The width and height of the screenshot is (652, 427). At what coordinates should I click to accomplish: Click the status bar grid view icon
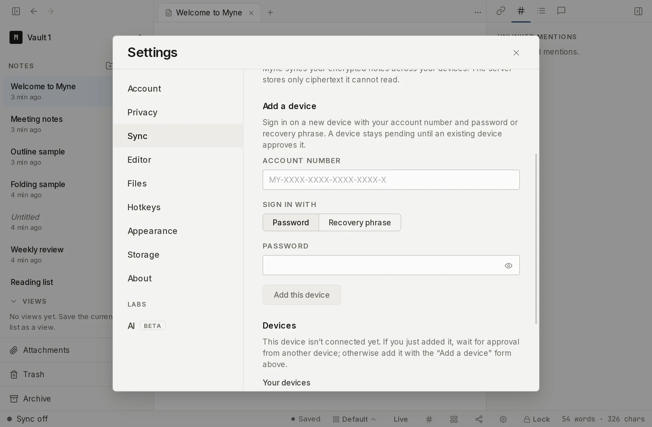click(x=454, y=419)
